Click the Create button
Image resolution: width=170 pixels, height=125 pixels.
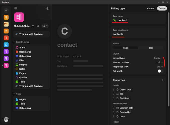point(162,8)
